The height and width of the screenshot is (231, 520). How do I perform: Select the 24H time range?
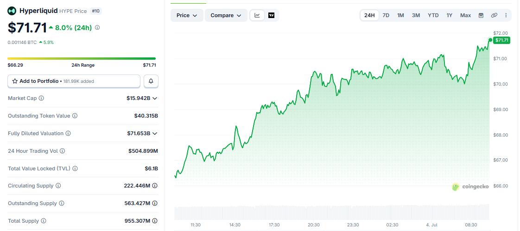pyautogui.click(x=369, y=15)
